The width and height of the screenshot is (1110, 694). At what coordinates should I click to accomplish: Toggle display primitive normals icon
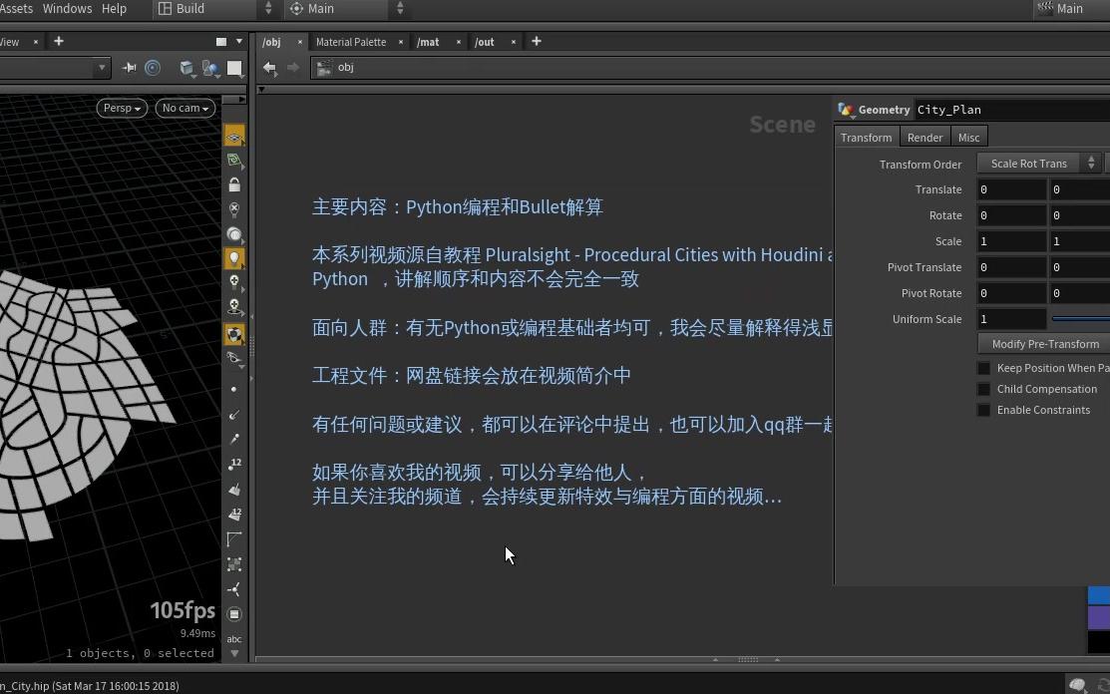[x=234, y=490]
